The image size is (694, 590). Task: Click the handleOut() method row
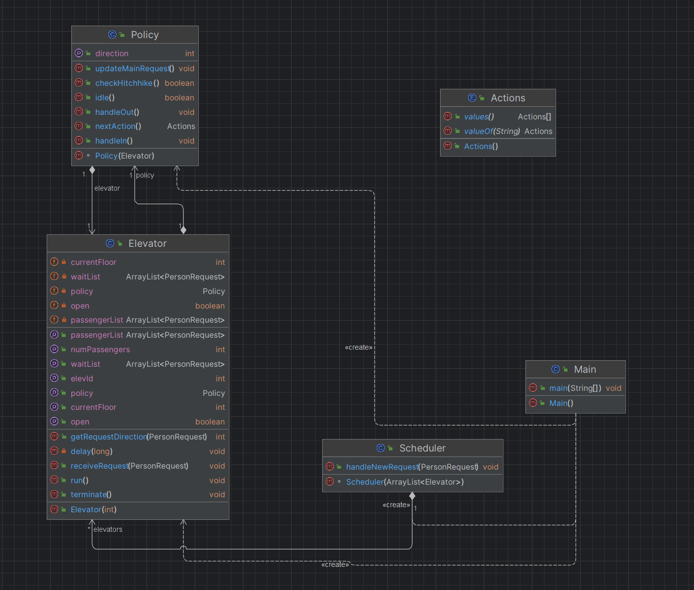tap(135, 112)
